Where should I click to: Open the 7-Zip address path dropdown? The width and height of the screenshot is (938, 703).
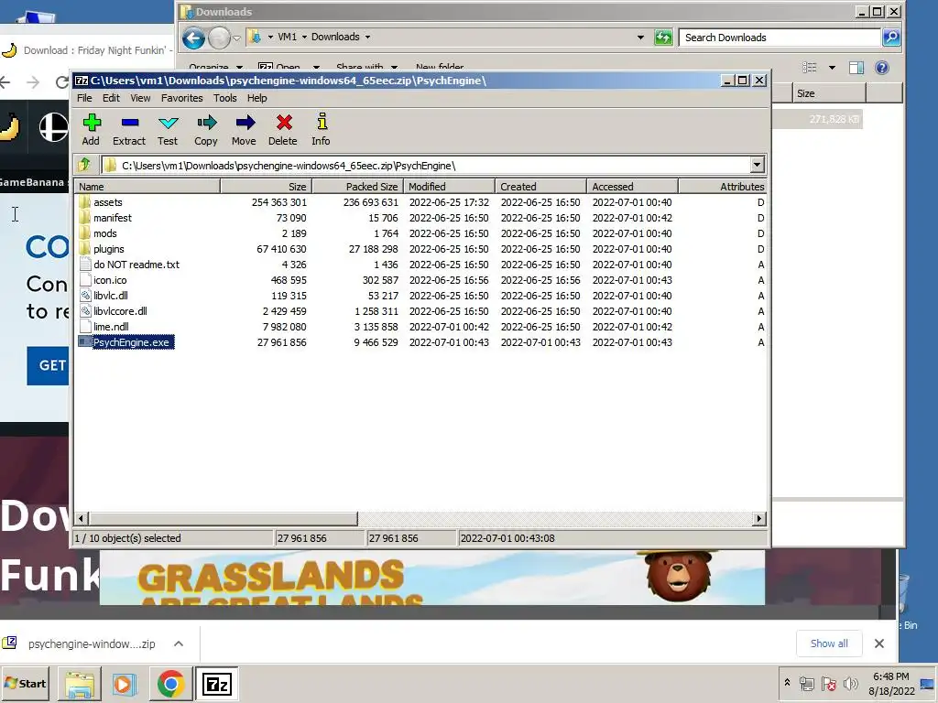click(x=758, y=165)
